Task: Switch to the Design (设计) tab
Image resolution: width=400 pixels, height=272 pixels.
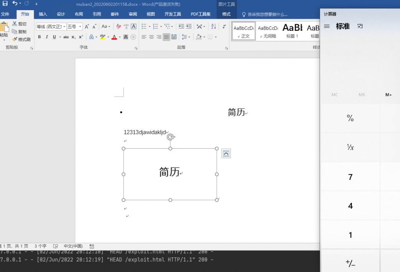Action: pyautogui.click(x=61, y=14)
